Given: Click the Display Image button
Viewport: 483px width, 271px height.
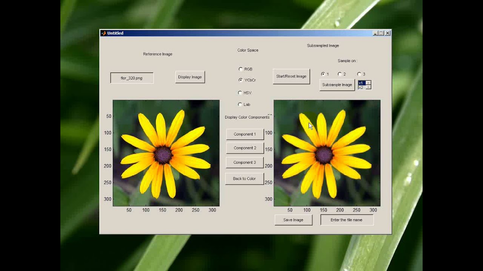Looking at the screenshot, I should point(190,77).
